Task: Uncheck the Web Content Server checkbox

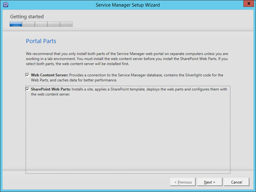Action: pyautogui.click(x=27, y=75)
